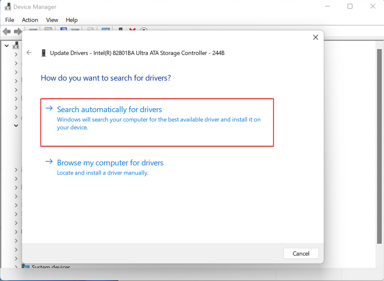Image resolution: width=384 pixels, height=281 pixels.
Task: Collapse the expanded device category chevron mid-tree
Action: [16, 125]
